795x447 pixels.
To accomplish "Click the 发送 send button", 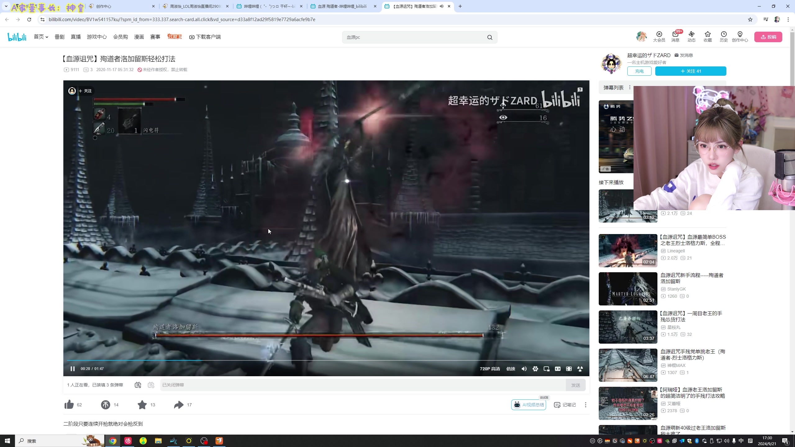I will point(575,385).
